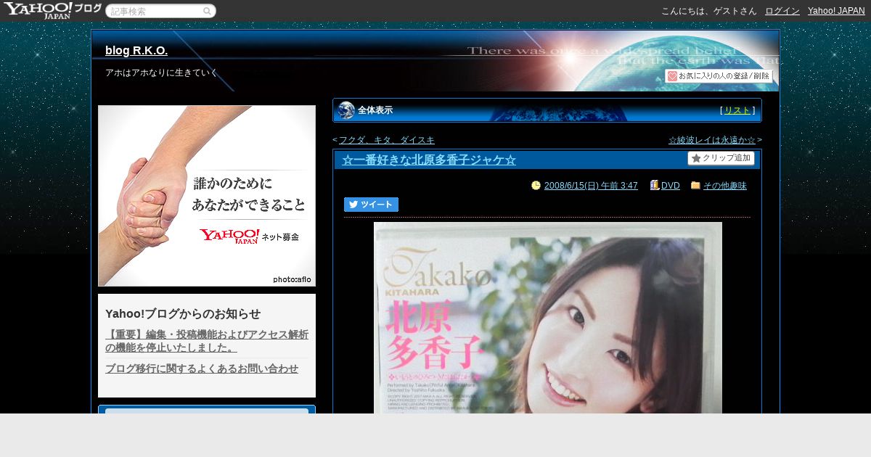
Task: Click the globe icon beside 全体表示
Action: 346,110
